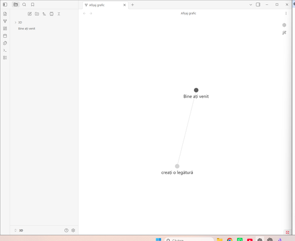The image size is (295, 241).
Task: Open quick switcher from the ribbon
Action: tap(5, 14)
